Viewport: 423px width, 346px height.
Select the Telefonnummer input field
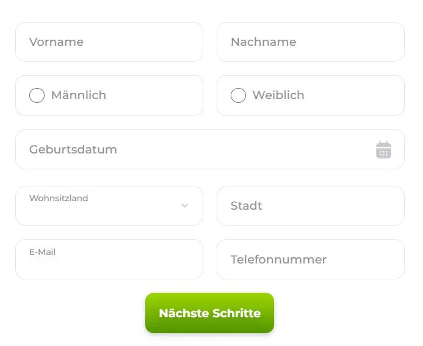[311, 259]
